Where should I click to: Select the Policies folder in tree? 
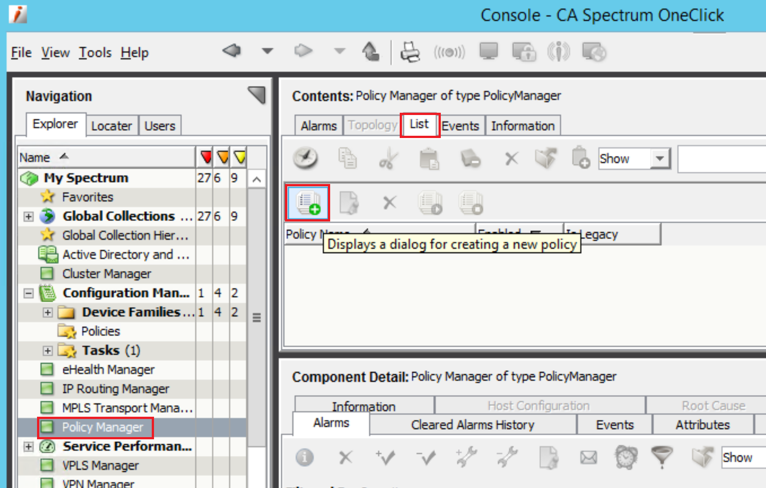(100, 331)
